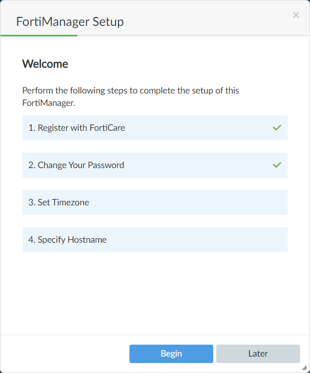Click the unfilled part of the progress bar

(193, 35)
